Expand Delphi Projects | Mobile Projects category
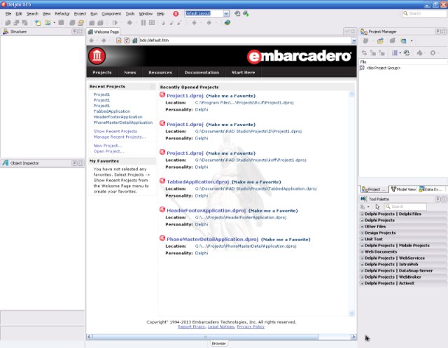This screenshot has width=448, height=348. click(362, 246)
